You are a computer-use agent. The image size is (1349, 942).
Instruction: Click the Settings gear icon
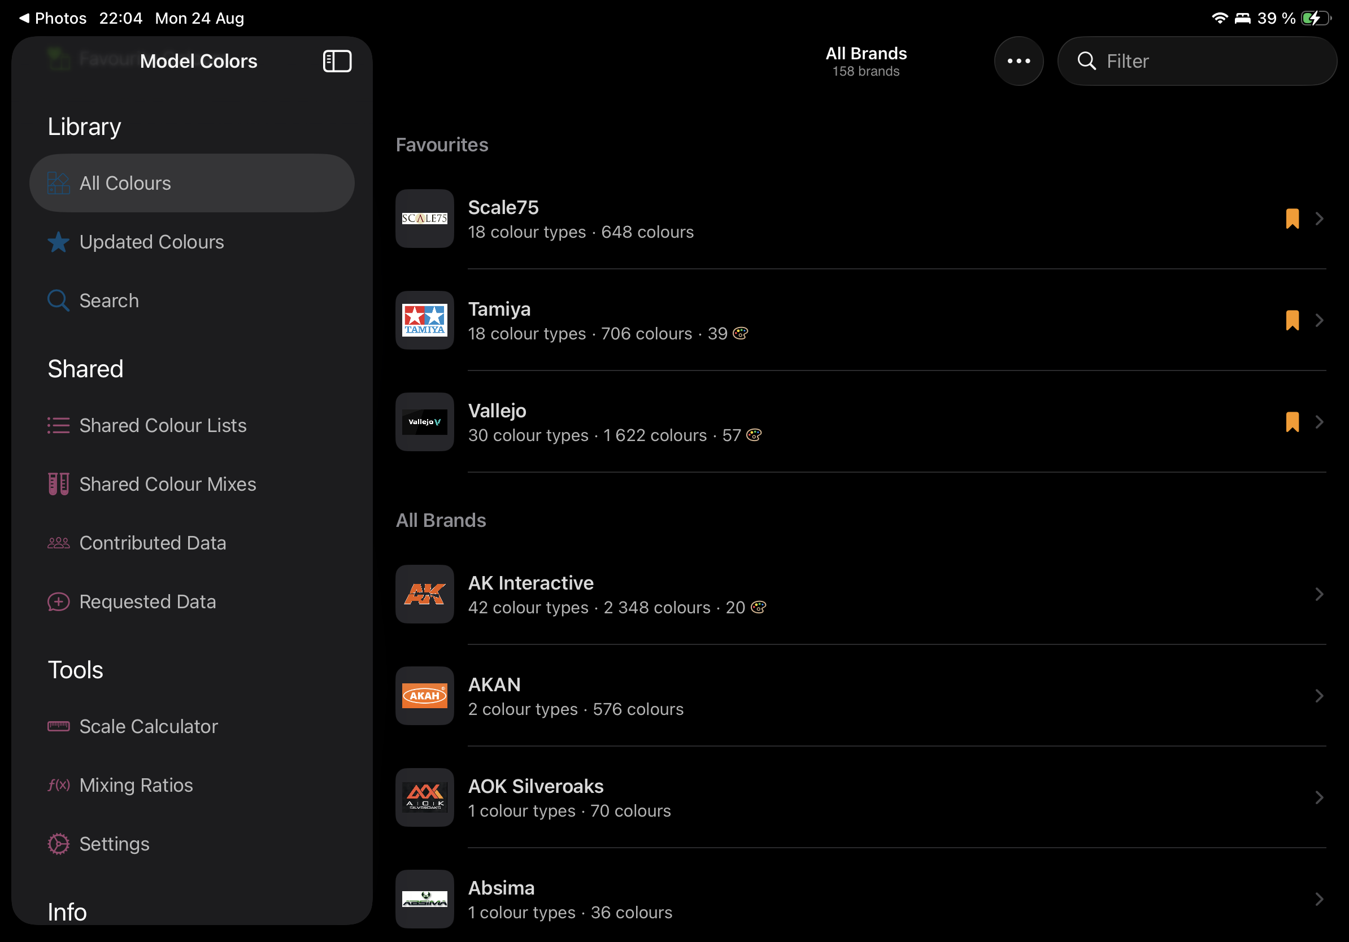coord(59,844)
